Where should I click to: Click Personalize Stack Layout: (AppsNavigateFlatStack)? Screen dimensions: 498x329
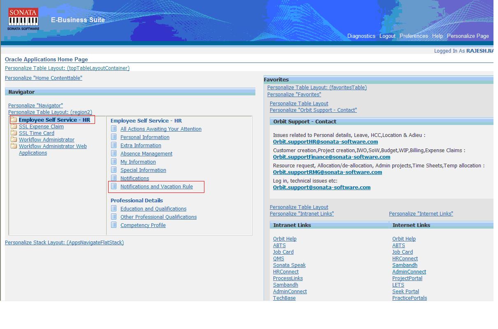[x=64, y=243]
